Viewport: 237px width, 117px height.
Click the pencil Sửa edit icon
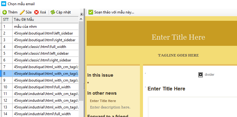click(x=22, y=12)
